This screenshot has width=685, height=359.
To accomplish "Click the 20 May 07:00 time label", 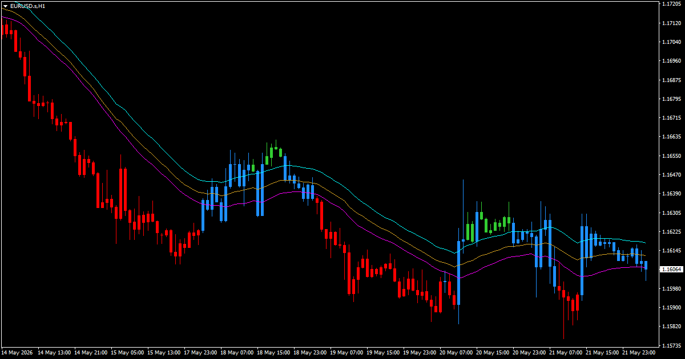I will click(x=456, y=353).
